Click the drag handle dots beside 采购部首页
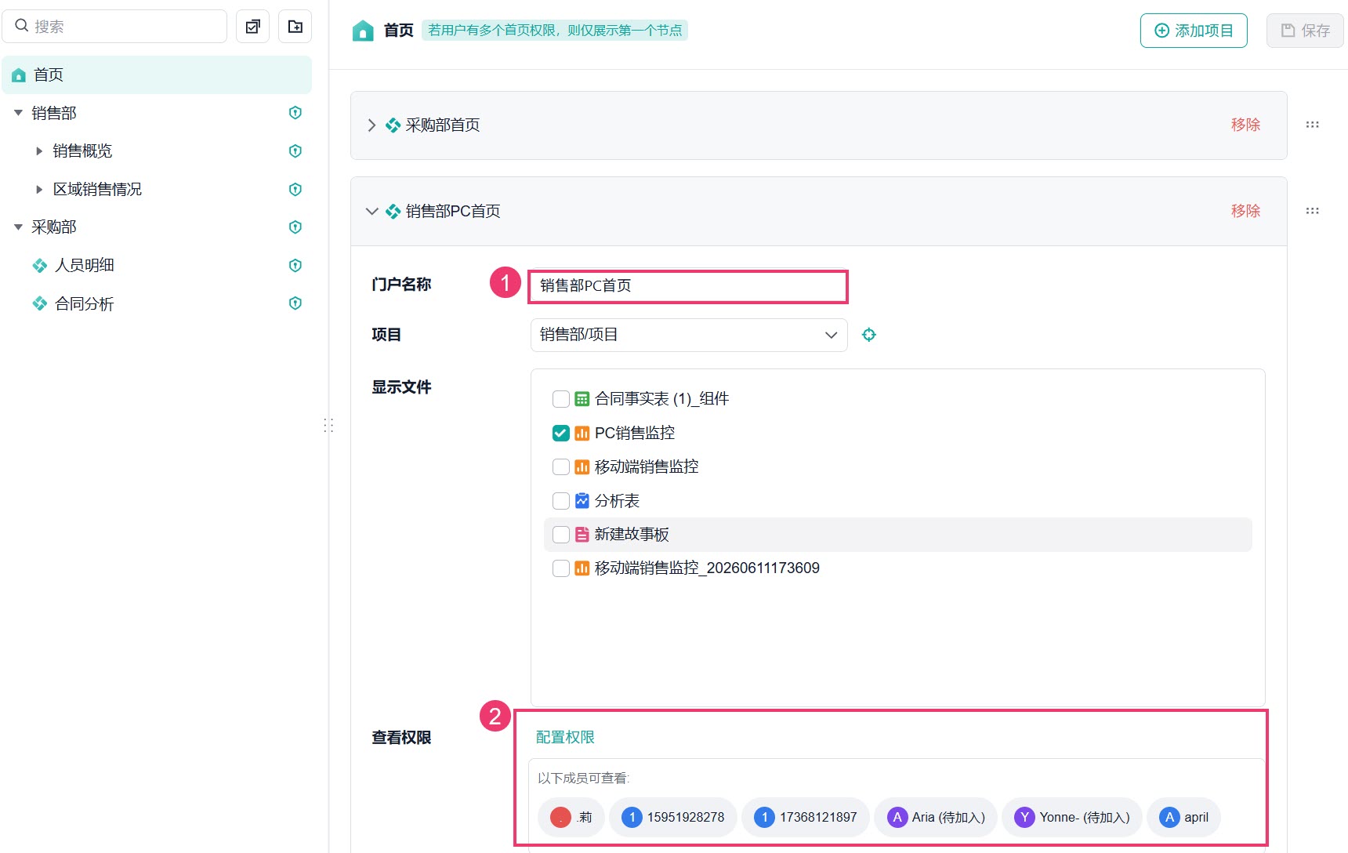 pyautogui.click(x=1313, y=125)
